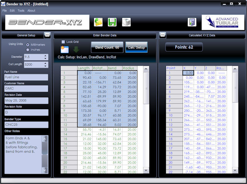Increase the Diameter spinner value

point(45,55)
